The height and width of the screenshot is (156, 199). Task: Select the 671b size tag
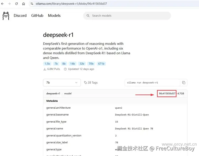point(101,63)
